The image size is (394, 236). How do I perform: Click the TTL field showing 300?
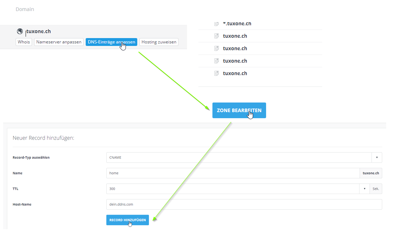pos(233,189)
